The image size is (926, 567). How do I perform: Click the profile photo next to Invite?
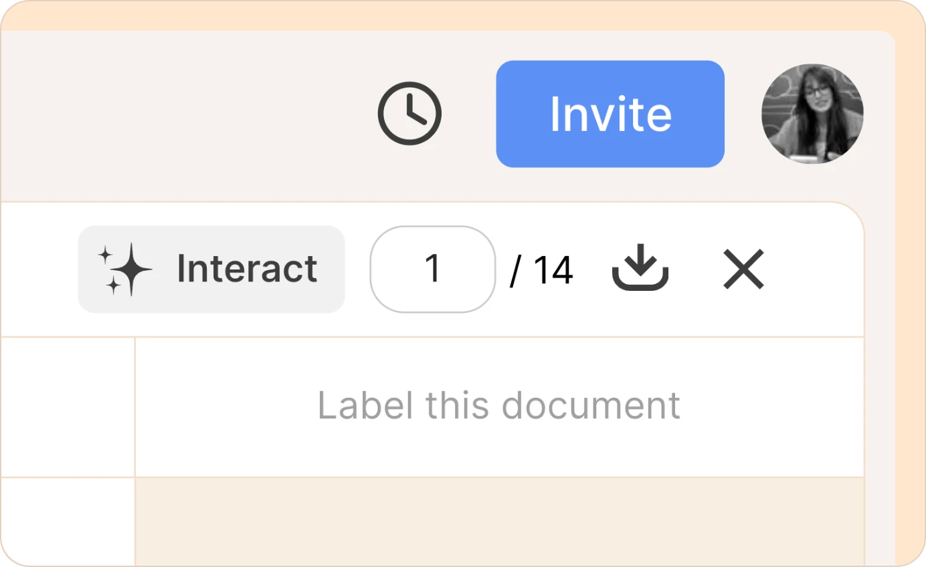click(812, 114)
